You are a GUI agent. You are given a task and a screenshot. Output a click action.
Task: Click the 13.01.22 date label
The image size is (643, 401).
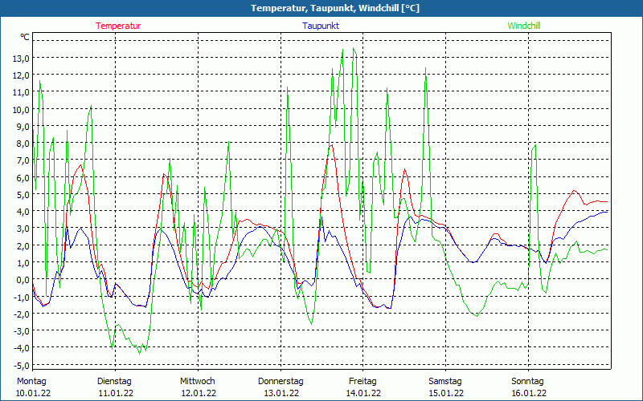pyautogui.click(x=281, y=393)
